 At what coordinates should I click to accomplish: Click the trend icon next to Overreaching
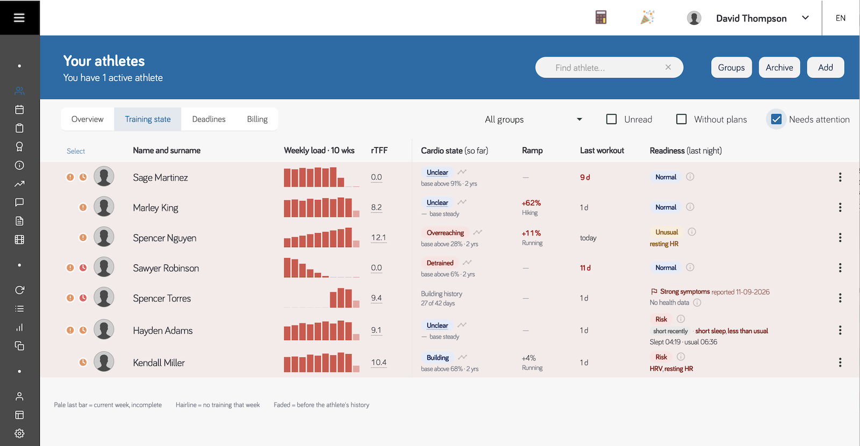tap(477, 233)
